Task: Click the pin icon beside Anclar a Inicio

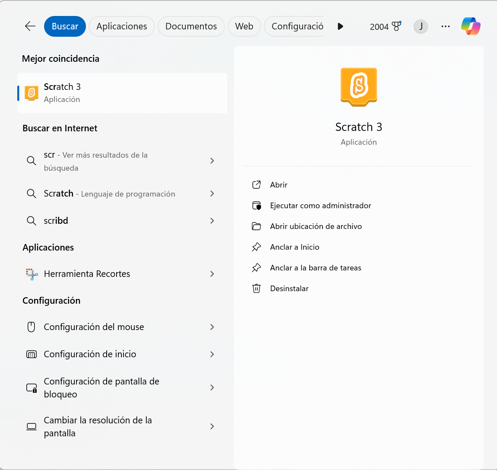Action: click(256, 247)
